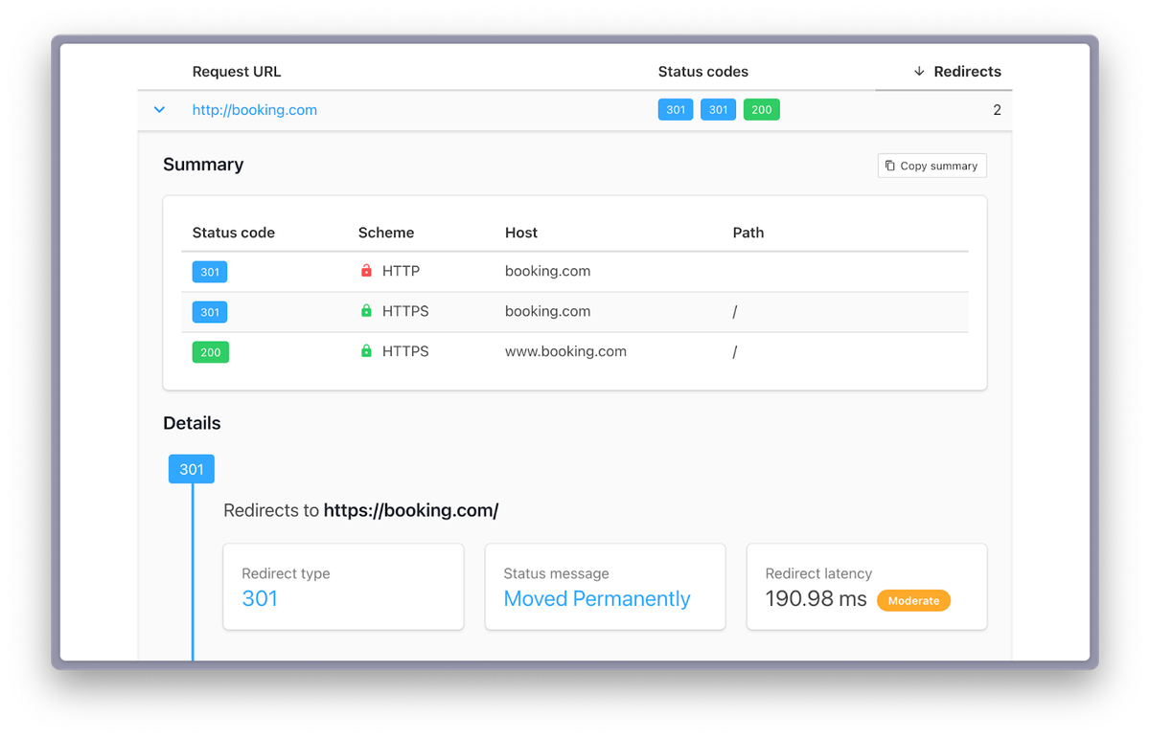
Task: Click the 301 timeline marker under Details
Action: coord(192,469)
